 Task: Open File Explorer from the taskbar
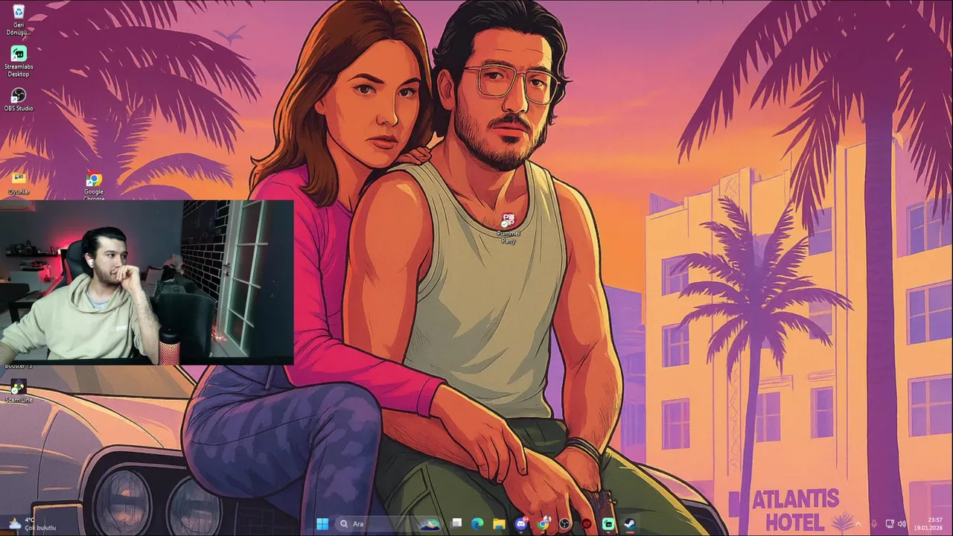[x=499, y=524]
